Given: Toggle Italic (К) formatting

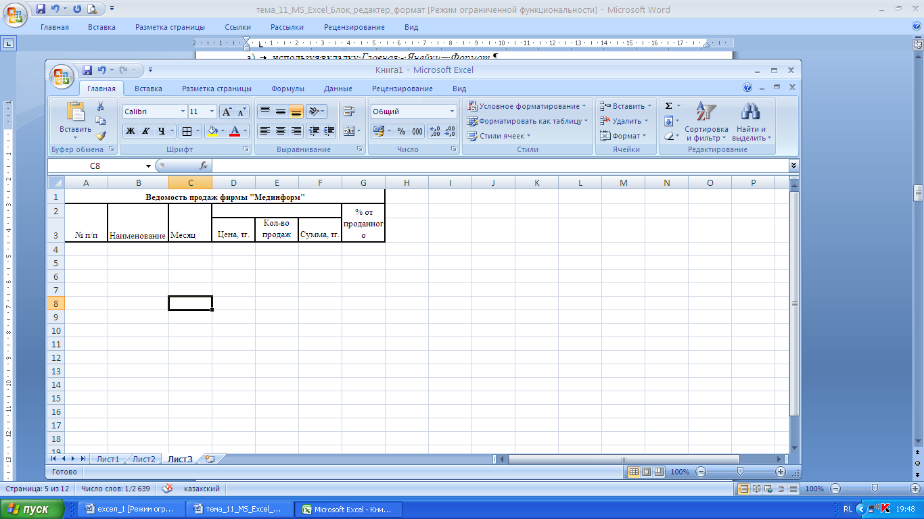Looking at the screenshot, I should pyautogui.click(x=145, y=131).
